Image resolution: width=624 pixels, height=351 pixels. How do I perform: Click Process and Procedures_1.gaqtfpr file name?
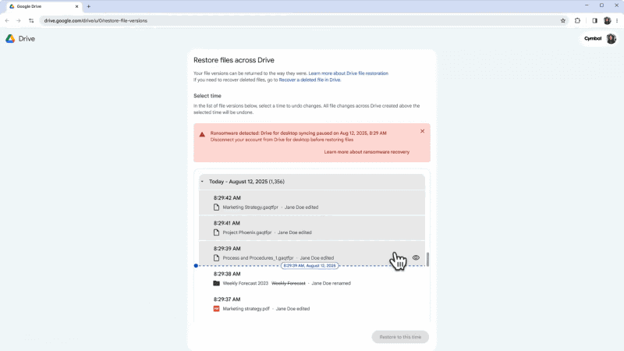258,258
